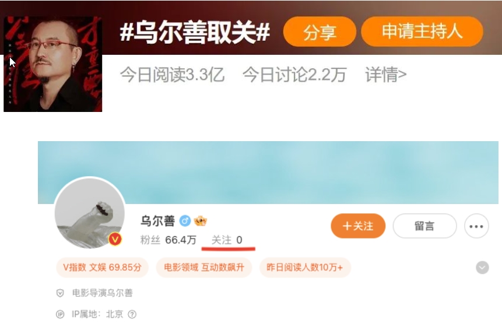The image size is (502, 326).
Task: Click the question mark beside IP属地 北京
Action: click(132, 314)
